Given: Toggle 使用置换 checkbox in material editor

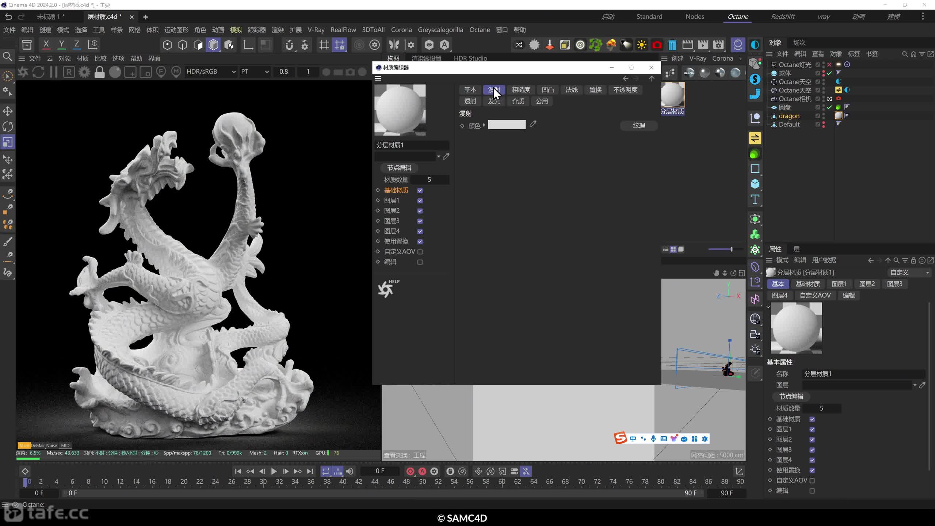Looking at the screenshot, I should click(420, 241).
